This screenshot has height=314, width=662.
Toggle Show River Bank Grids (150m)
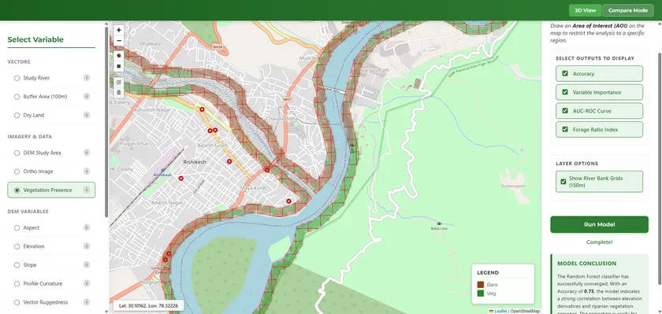point(563,182)
